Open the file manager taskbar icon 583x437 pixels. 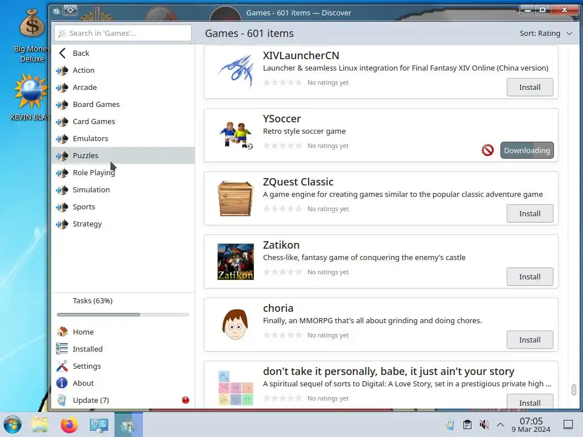(40, 424)
